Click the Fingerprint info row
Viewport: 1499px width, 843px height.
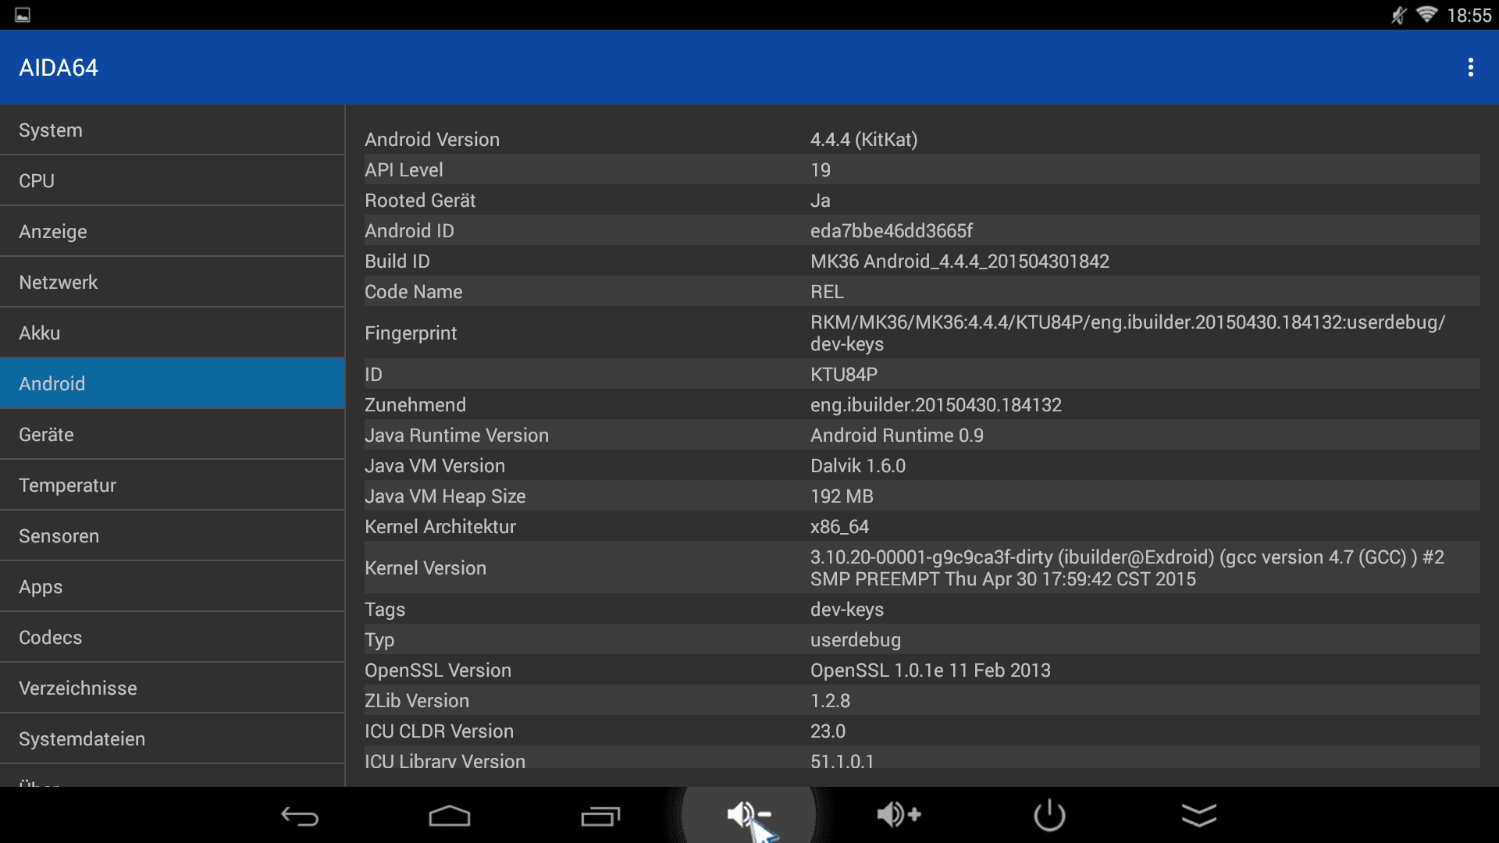pyautogui.click(x=921, y=333)
